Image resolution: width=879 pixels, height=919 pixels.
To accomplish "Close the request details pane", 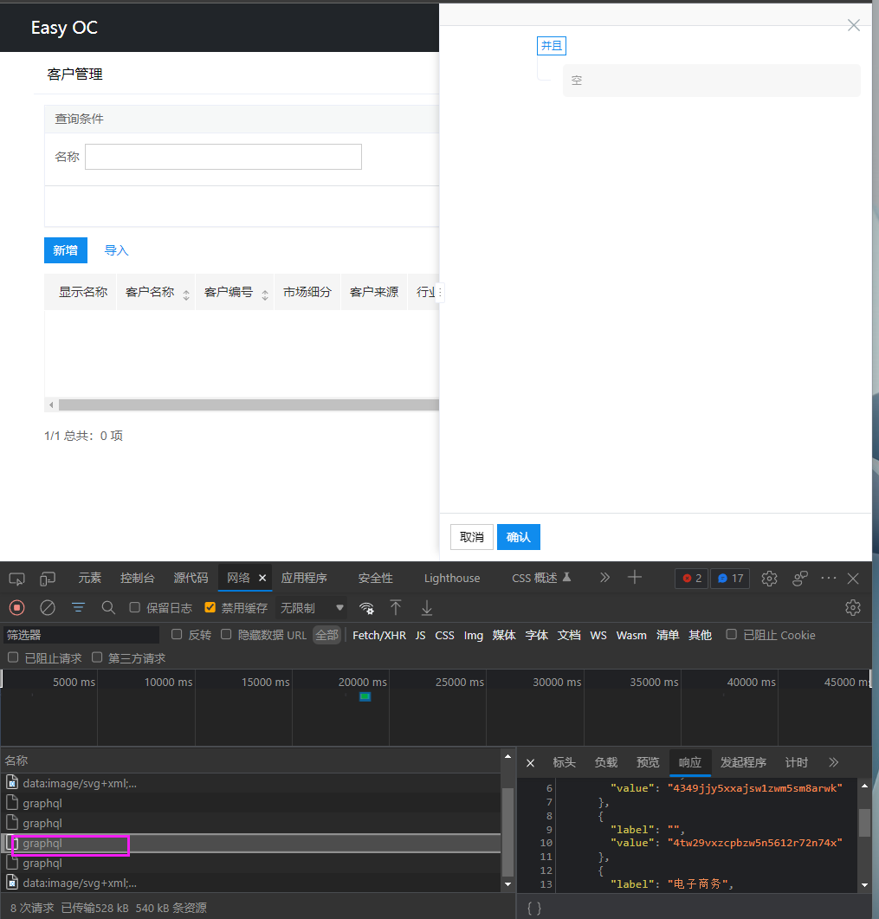I will pyautogui.click(x=530, y=763).
